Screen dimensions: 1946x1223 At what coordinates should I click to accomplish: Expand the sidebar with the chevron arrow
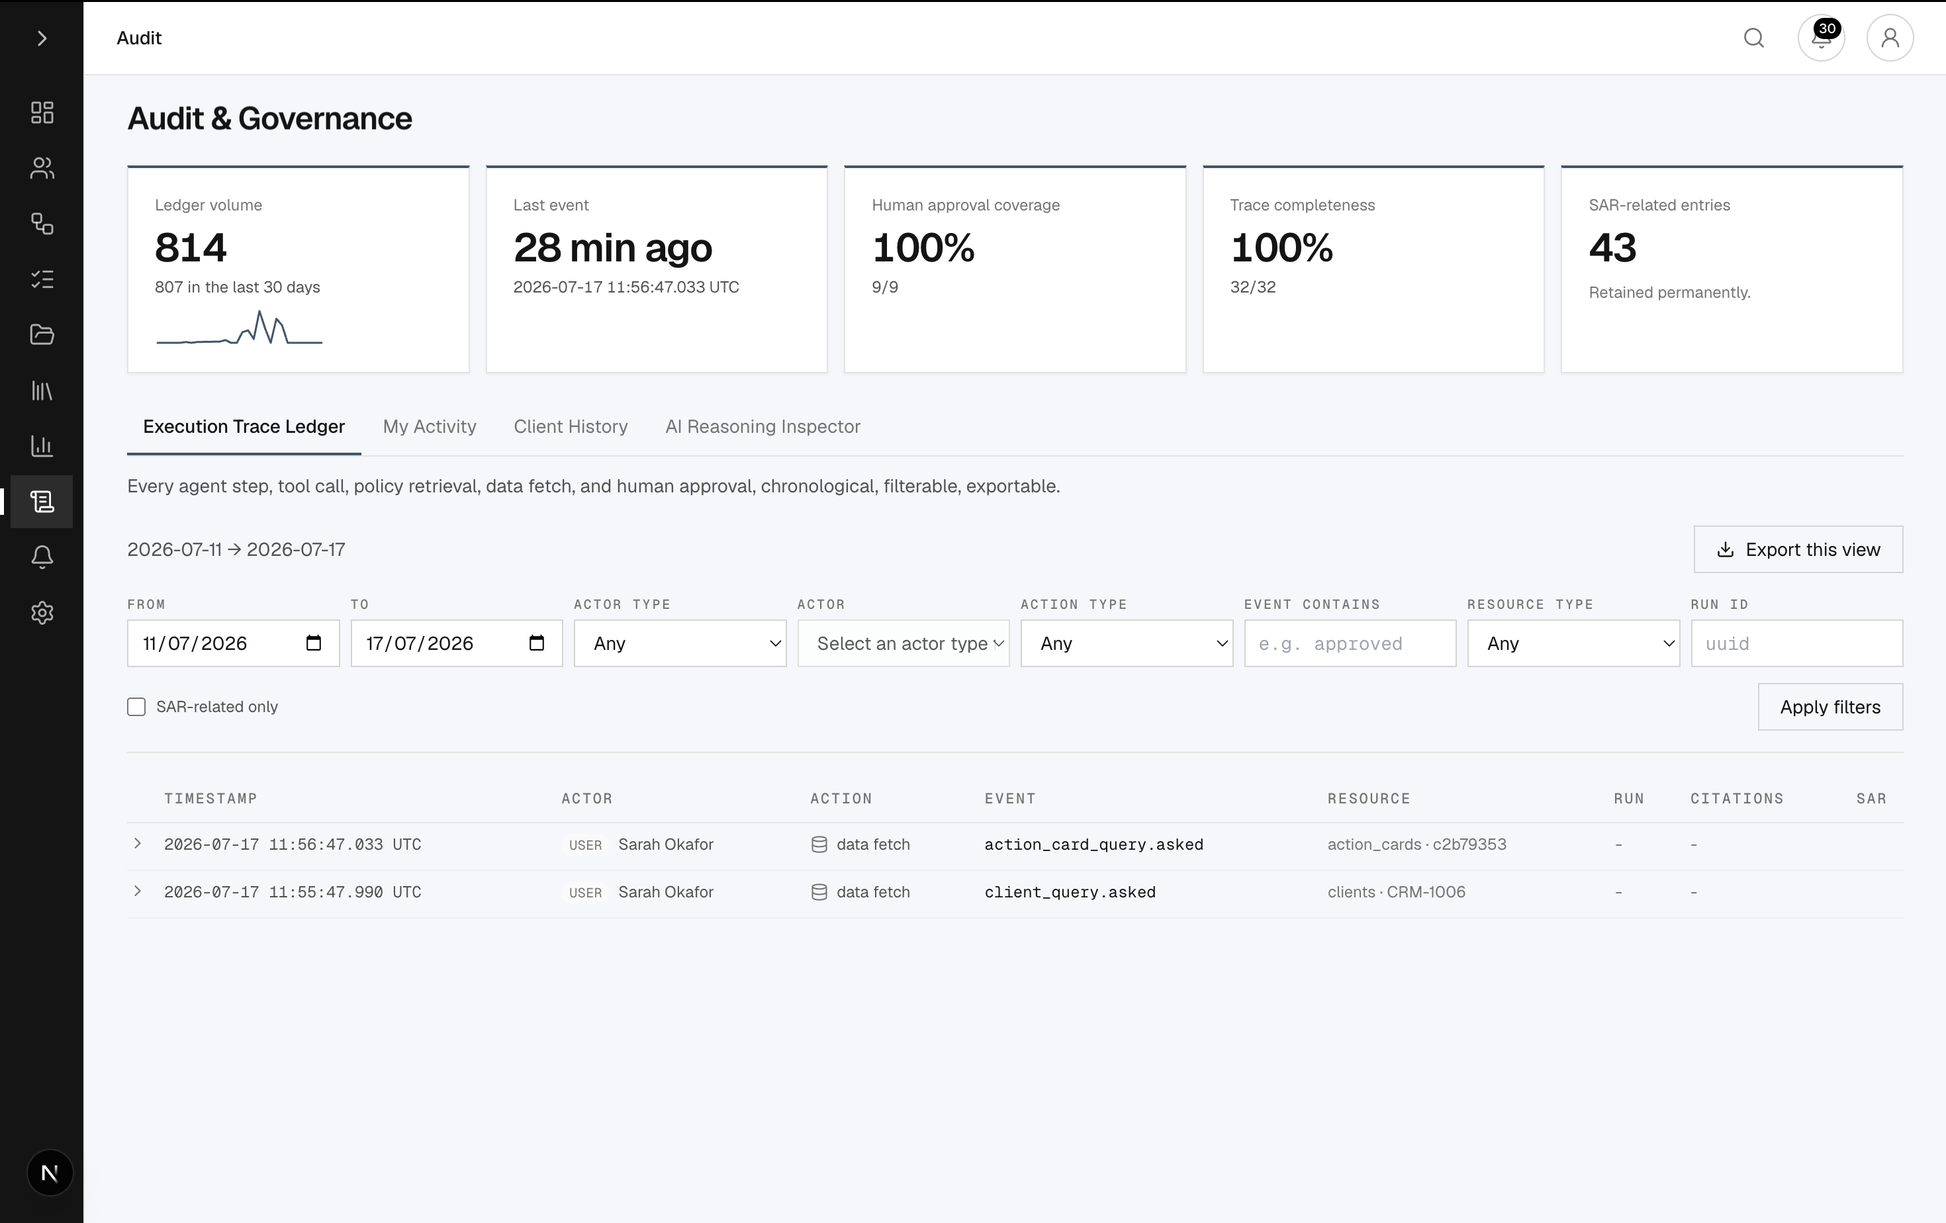42,38
